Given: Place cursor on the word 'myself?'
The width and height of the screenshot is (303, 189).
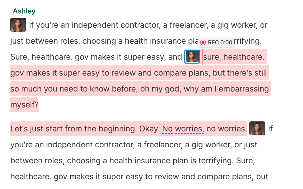Looking at the screenshot, I should [24, 105].
